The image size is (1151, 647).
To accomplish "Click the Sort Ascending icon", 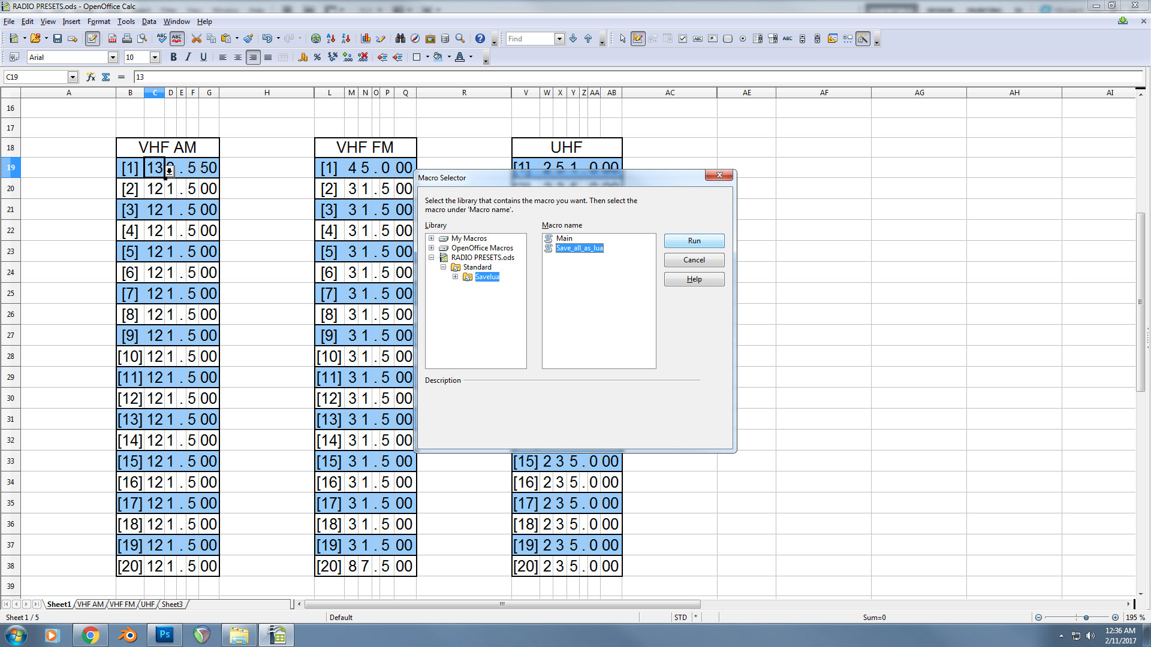I will pos(331,38).
